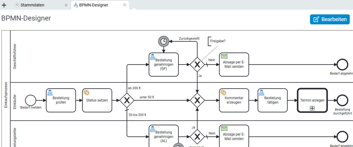The width and height of the screenshot is (353, 147).
Task: Click the gear icon on Status setzen
Action: coord(86,92)
